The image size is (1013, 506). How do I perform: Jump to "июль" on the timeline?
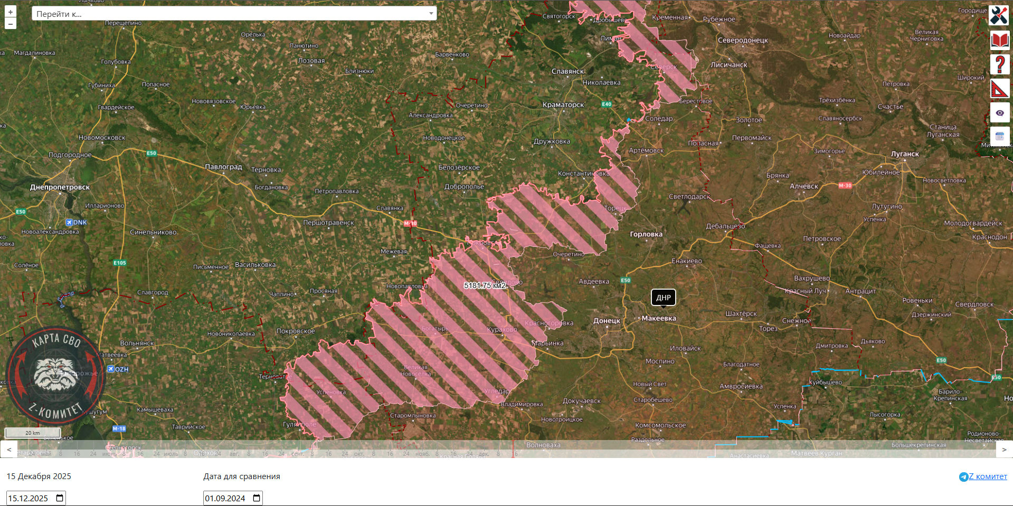tap(171, 454)
